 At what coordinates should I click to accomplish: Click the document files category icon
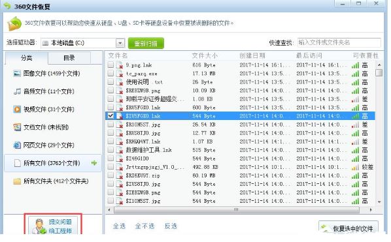(x=17, y=127)
